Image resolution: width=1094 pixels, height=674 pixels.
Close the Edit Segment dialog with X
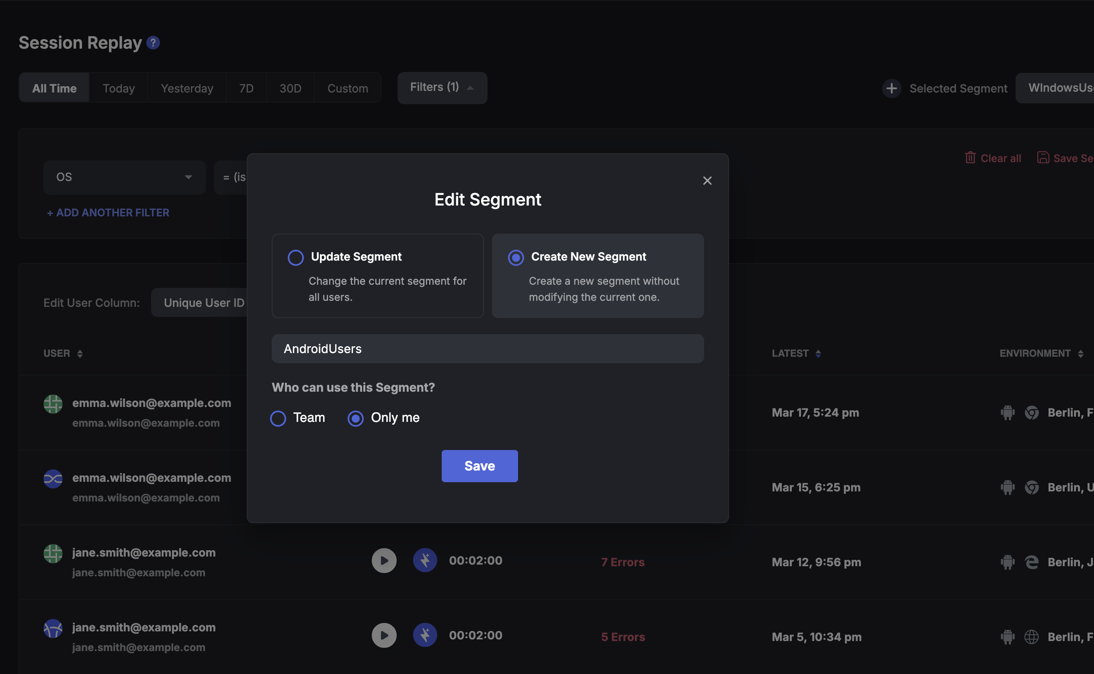(x=707, y=181)
